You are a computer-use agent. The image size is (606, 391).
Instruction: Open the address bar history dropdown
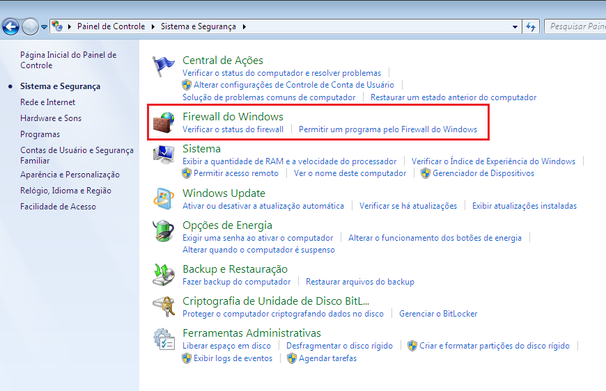(515, 26)
